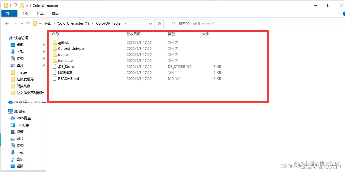Open the recent locations dropdown arrow

pyautogui.click(x=22, y=24)
